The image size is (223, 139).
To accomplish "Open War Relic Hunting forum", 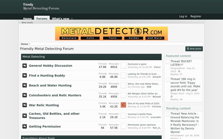I will tap(44, 105).
